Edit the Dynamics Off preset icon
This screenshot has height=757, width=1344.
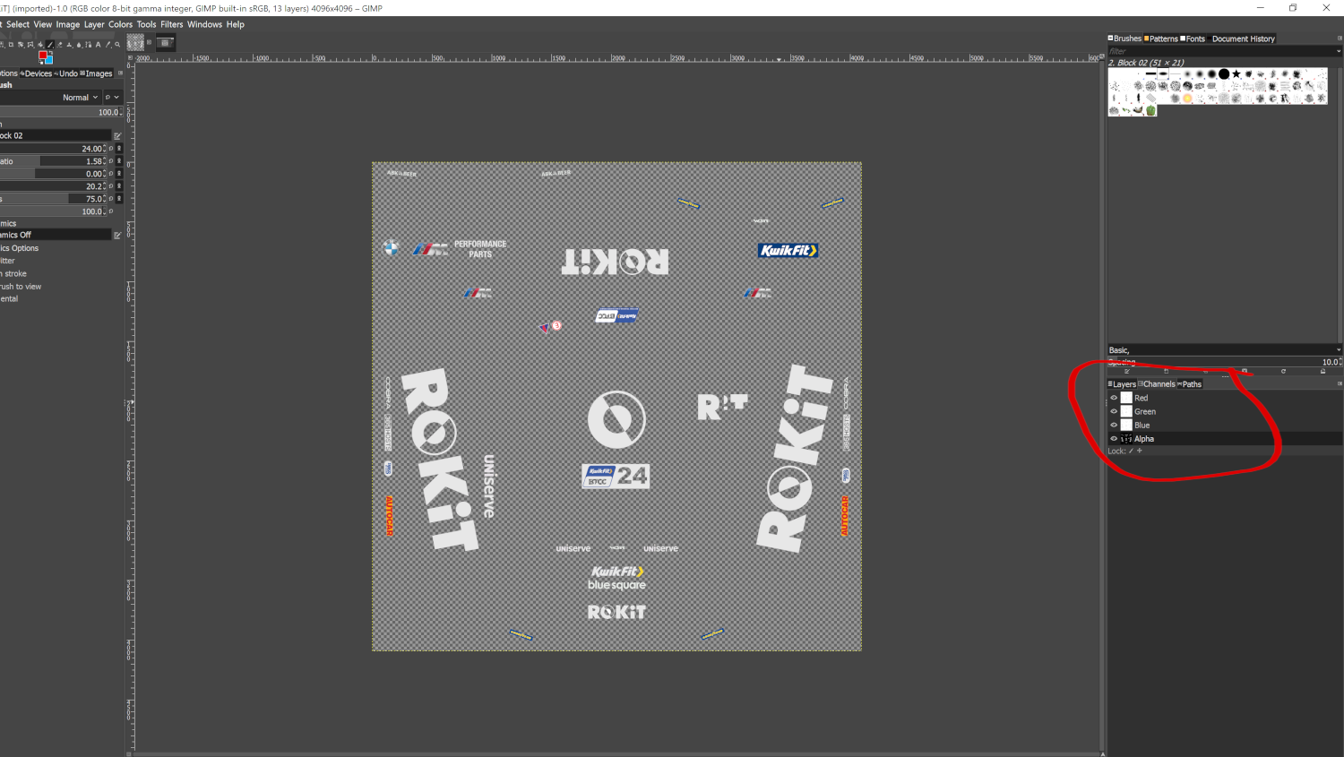click(117, 235)
